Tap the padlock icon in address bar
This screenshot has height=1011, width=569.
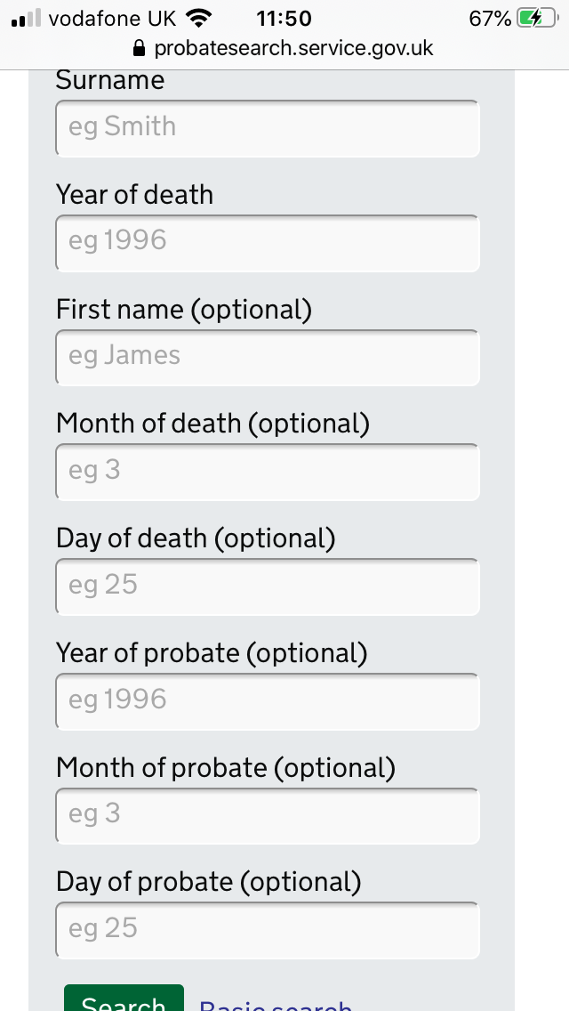(139, 48)
